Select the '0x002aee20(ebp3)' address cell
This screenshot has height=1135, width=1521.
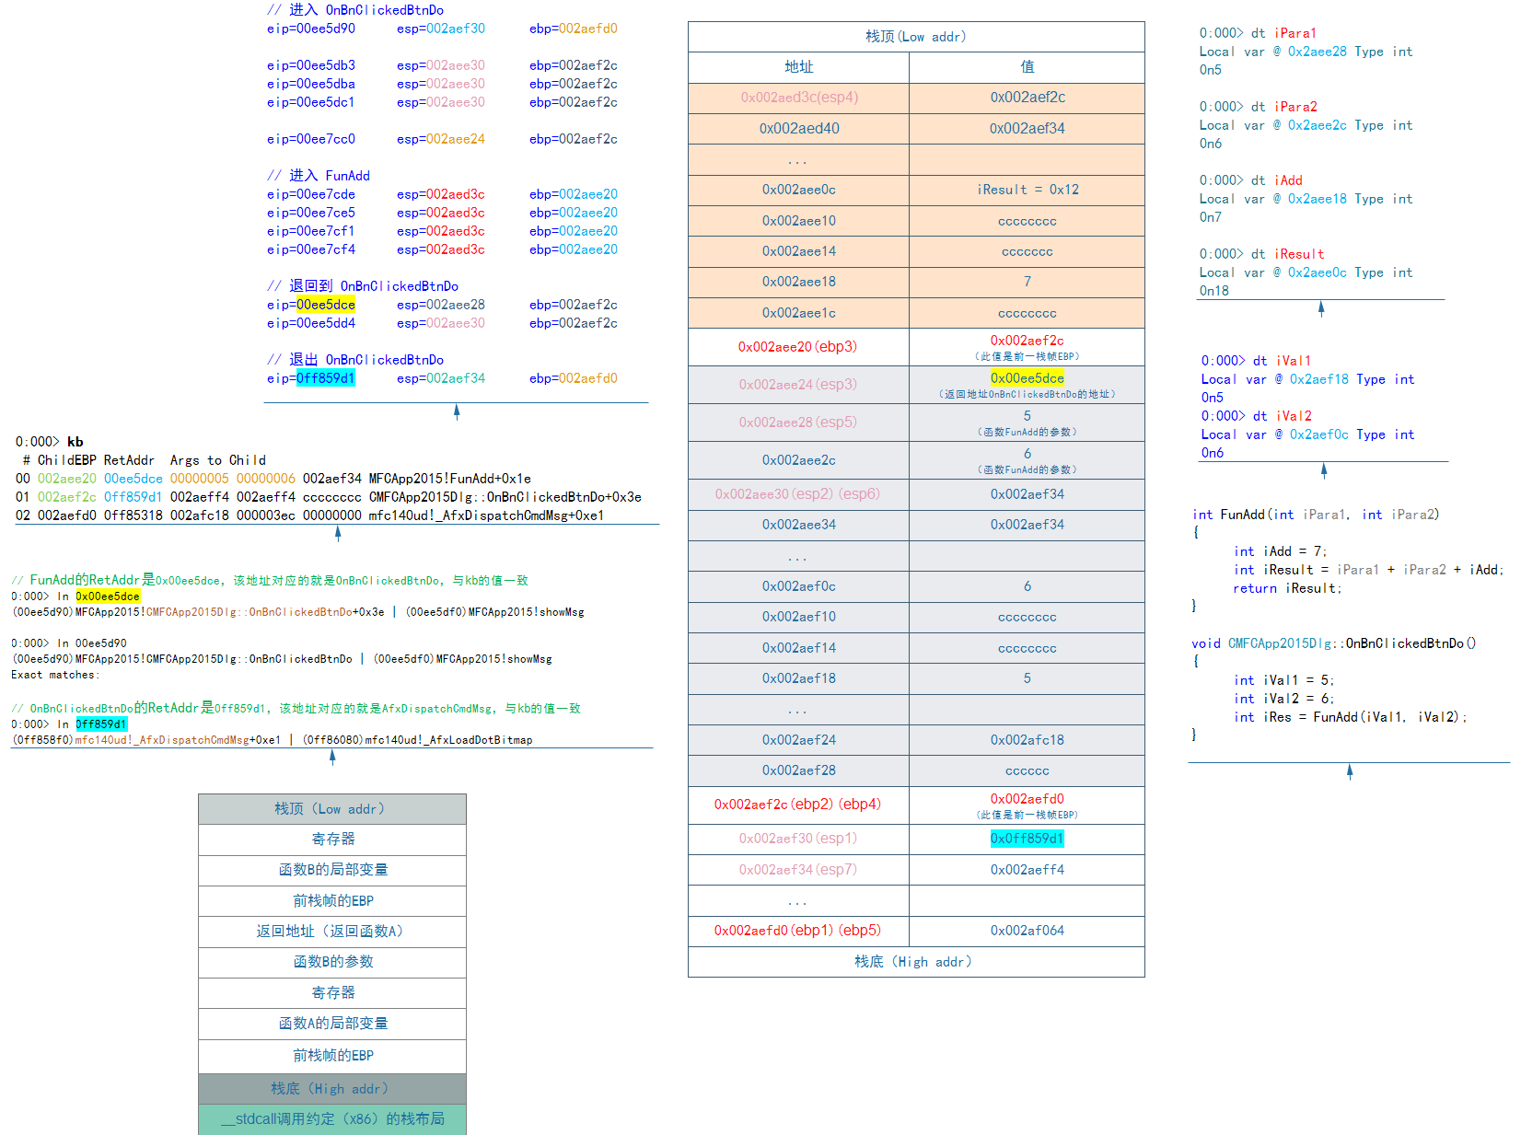(799, 347)
